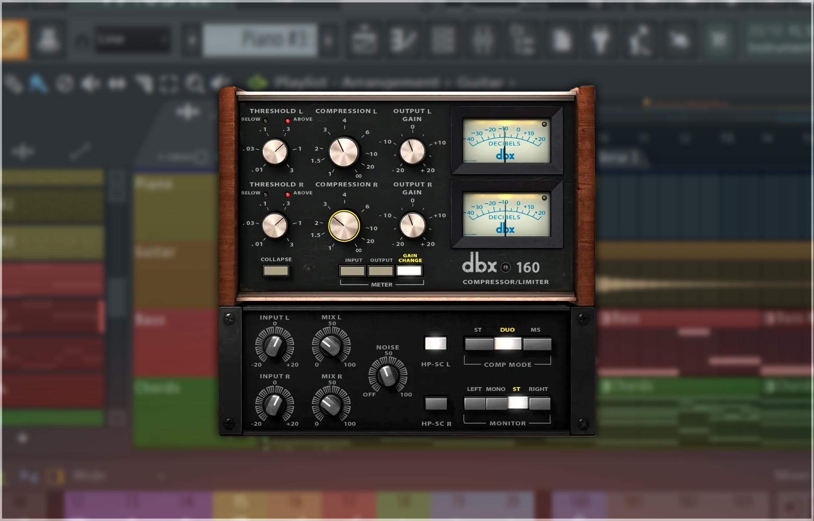
Task: Click the "METER" group label
Action: click(382, 285)
